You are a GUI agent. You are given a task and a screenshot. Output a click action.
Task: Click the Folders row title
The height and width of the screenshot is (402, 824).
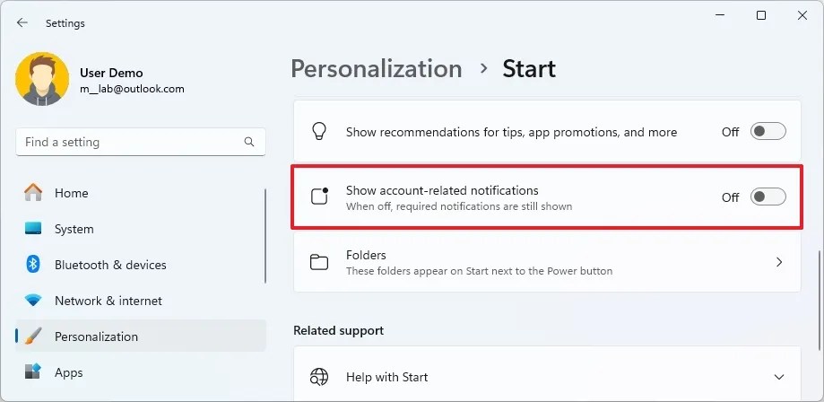366,255
